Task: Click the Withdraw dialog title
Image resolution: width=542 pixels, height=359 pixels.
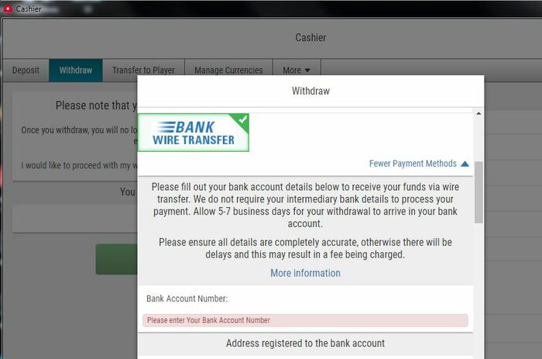Action: (x=310, y=91)
